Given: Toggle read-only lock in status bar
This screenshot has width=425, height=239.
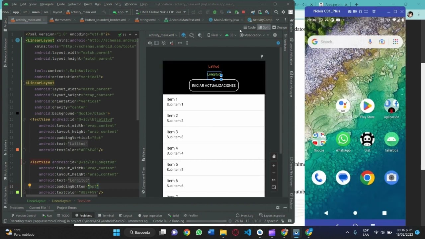Looking at the screenshot, I should pos(283,221).
